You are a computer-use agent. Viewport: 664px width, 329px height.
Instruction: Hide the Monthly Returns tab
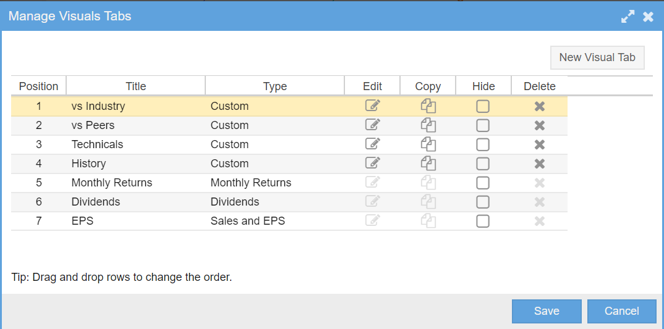pyautogui.click(x=483, y=183)
